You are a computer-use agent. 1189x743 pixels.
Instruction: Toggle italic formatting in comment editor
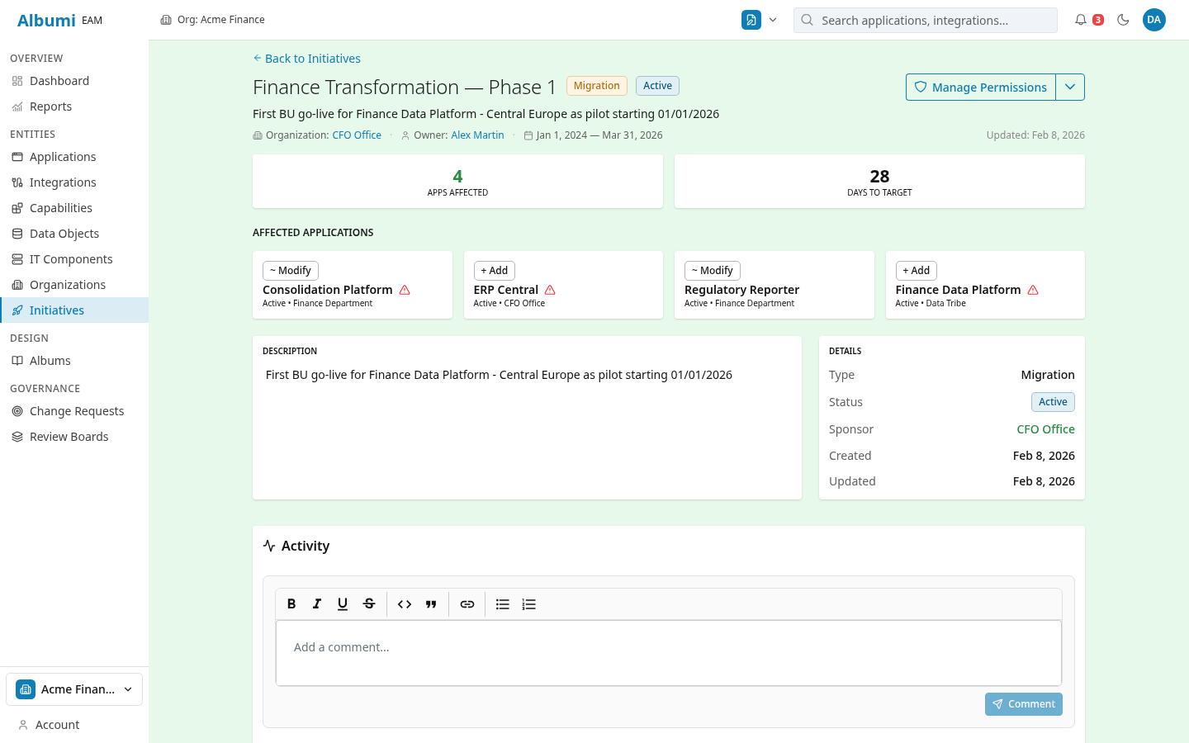pyautogui.click(x=317, y=604)
